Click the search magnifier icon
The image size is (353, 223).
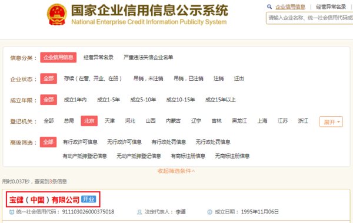[269, 6]
